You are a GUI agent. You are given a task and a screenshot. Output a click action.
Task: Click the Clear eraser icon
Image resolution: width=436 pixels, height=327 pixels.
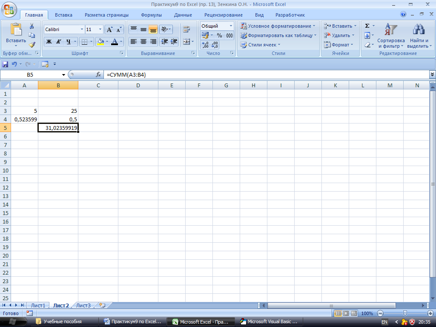(x=367, y=45)
